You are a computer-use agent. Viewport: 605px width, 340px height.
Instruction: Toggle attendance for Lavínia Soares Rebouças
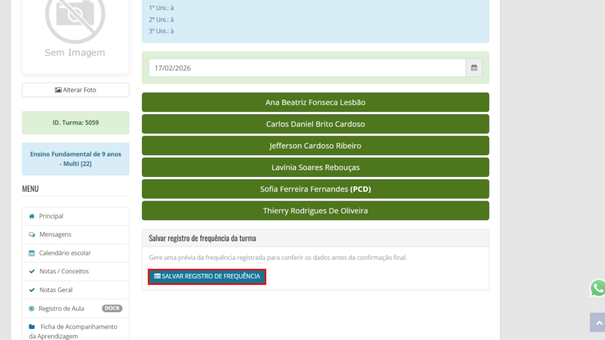[315, 168]
